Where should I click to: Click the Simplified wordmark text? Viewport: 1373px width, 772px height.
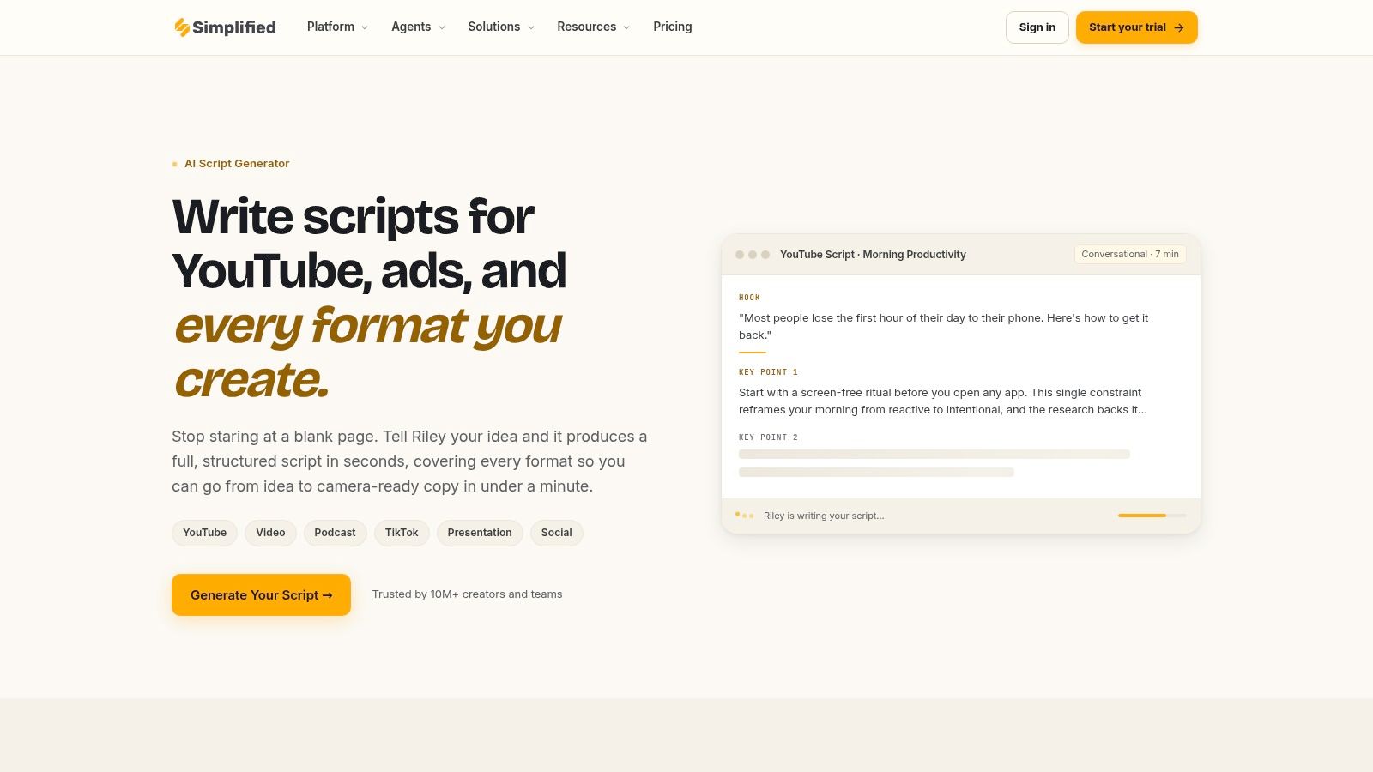[234, 27]
